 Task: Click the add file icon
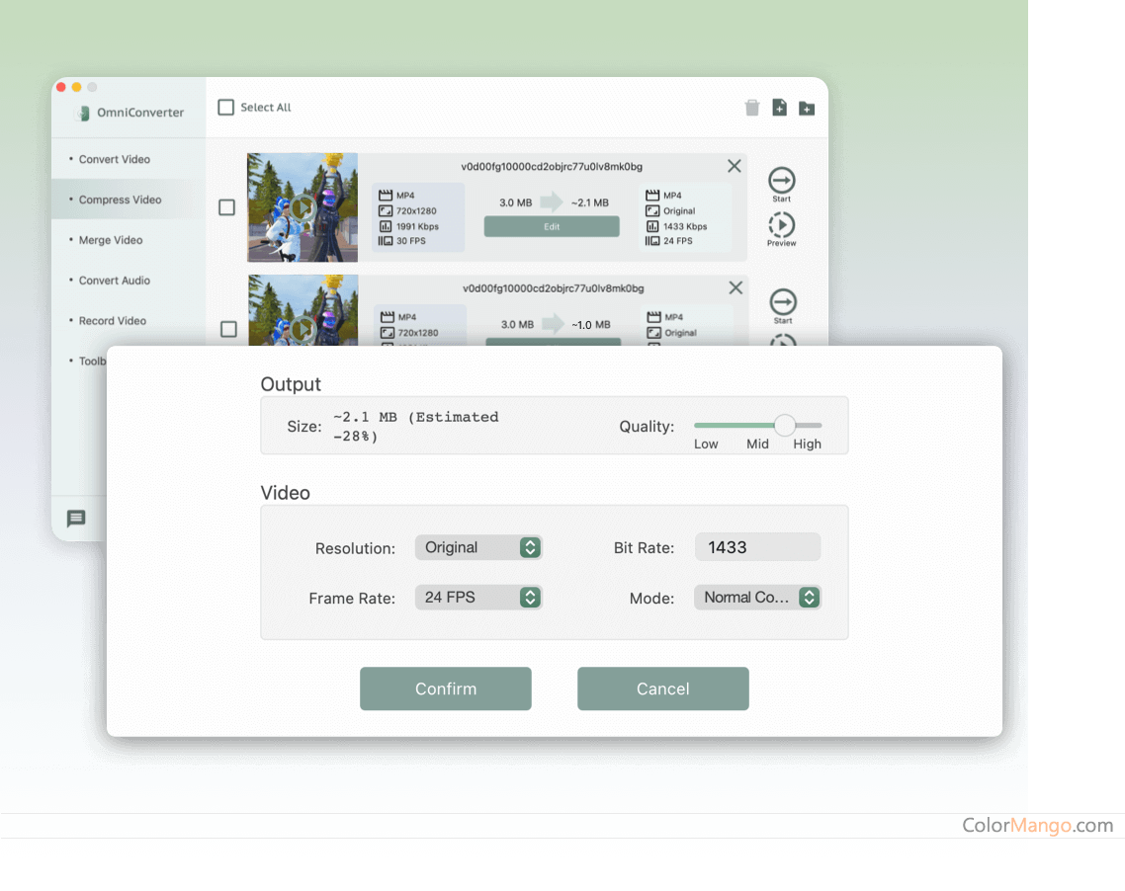(x=779, y=108)
